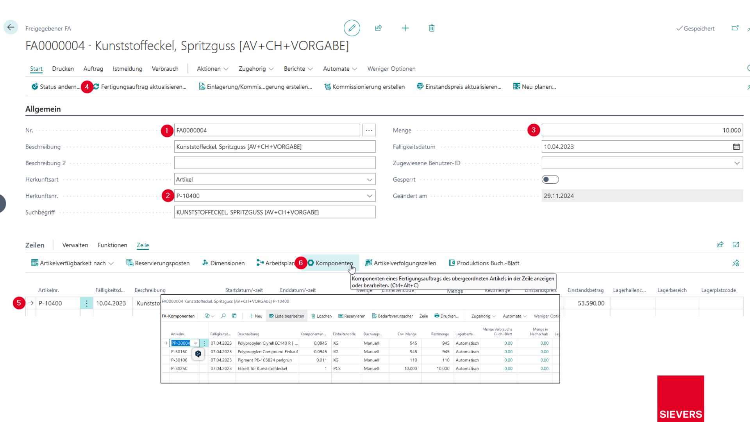The width and height of the screenshot is (750, 422).
Task: Open the Auftrag menu item
Action: coord(93,69)
